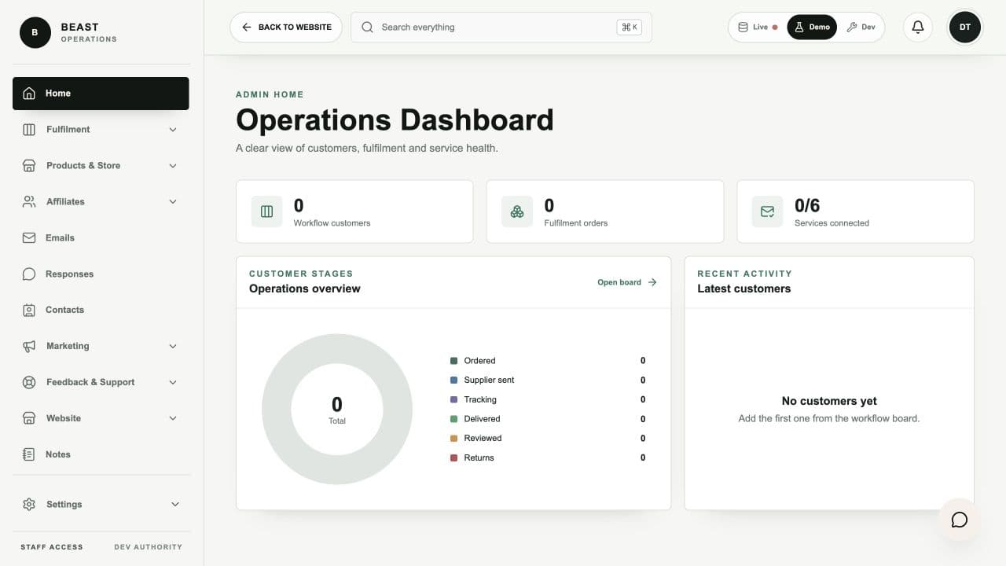The height and width of the screenshot is (566, 1006).
Task: Click the Responses speech bubble icon
Action: (x=29, y=274)
